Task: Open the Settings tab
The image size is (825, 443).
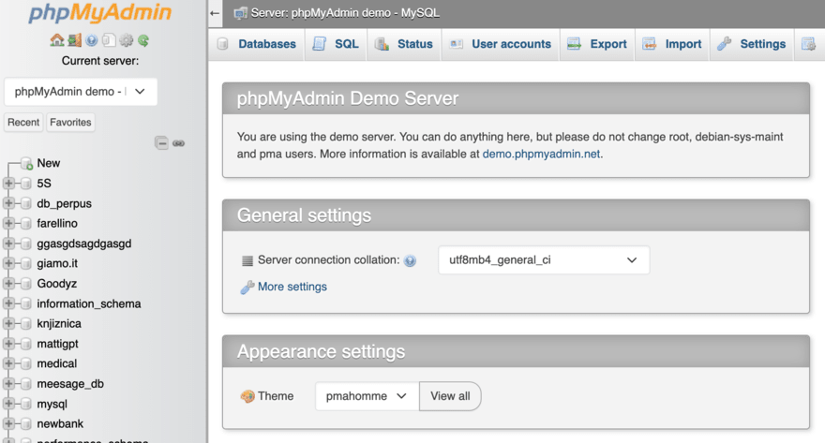Action: point(752,44)
